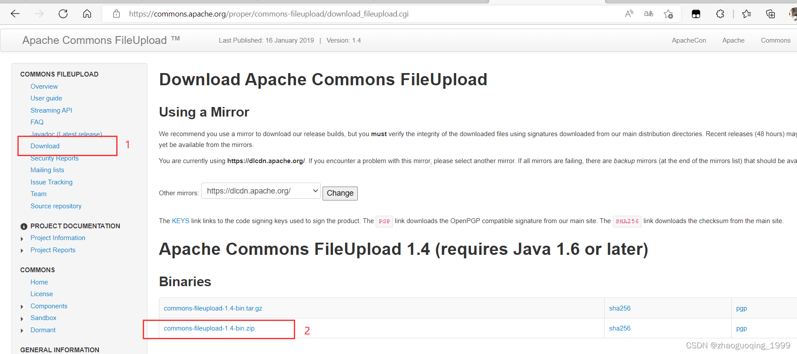Viewport: 797px width, 354px height.
Task: Open the Issue Tracking link
Action: pyautogui.click(x=51, y=182)
